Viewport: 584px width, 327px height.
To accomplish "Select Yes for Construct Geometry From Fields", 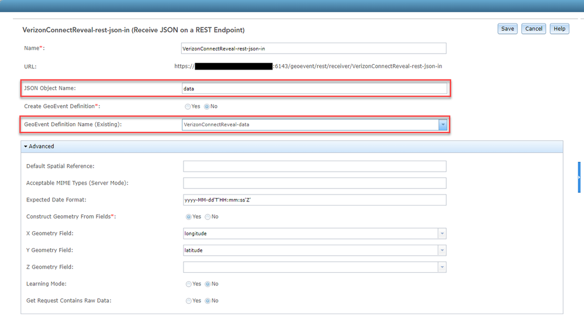I will (188, 217).
